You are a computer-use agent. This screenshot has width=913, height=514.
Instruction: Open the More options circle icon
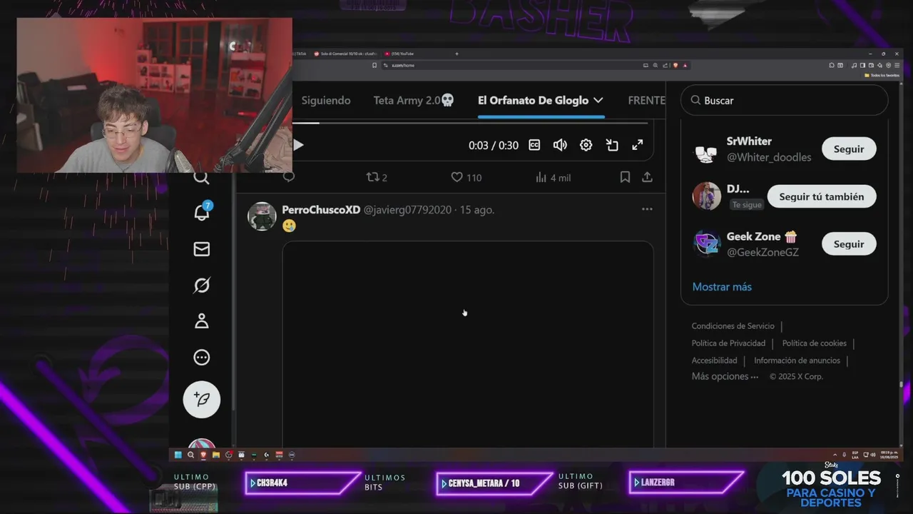point(202,358)
